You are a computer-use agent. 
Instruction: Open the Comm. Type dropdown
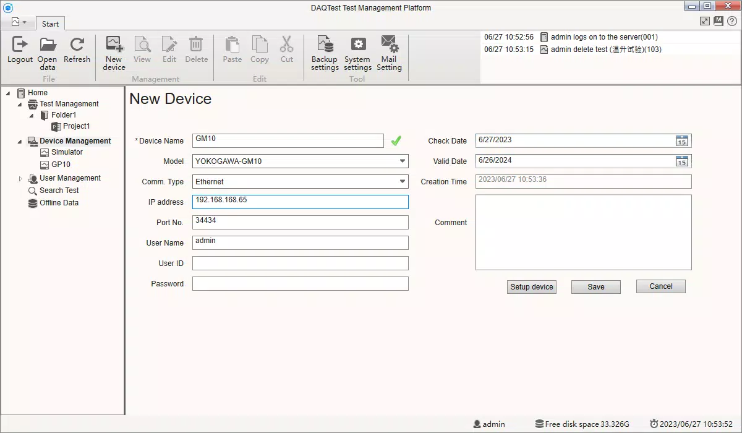pyautogui.click(x=403, y=182)
